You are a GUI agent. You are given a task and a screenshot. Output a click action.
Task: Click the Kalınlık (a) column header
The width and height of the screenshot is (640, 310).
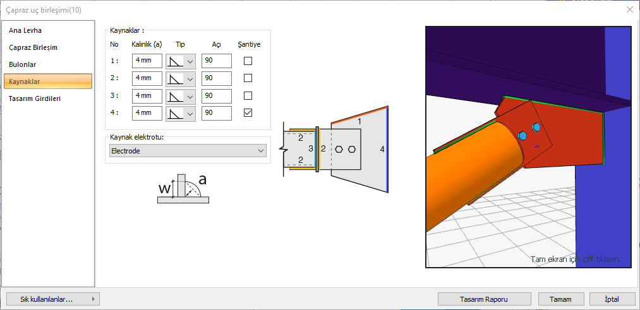(147, 44)
